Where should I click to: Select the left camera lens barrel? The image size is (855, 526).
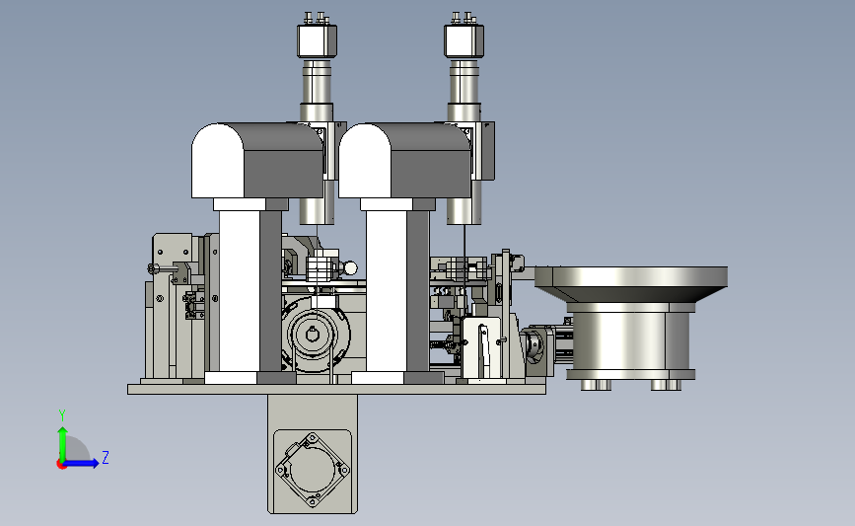click(x=317, y=82)
